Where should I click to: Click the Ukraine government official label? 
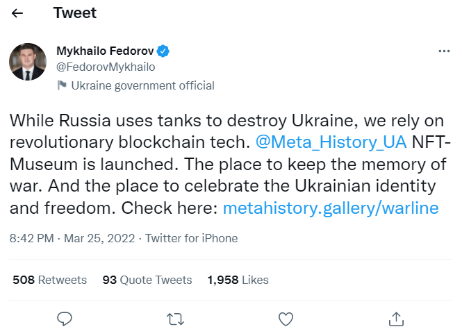point(143,85)
